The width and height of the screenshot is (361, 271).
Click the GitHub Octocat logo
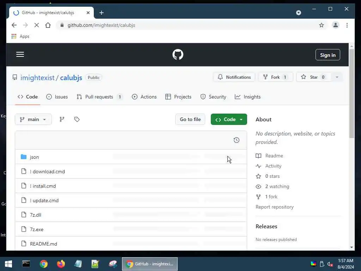pos(178,55)
